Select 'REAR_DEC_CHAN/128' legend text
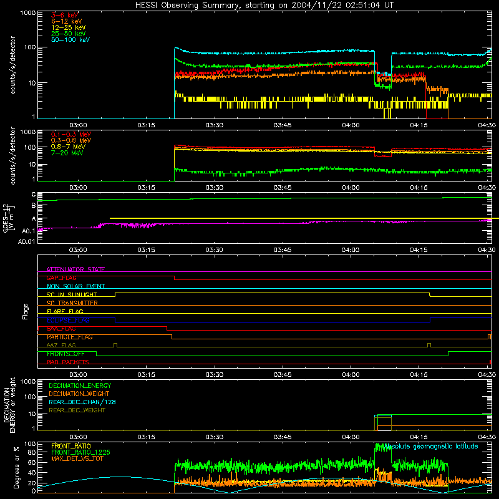499x499 pixels. 82,402
